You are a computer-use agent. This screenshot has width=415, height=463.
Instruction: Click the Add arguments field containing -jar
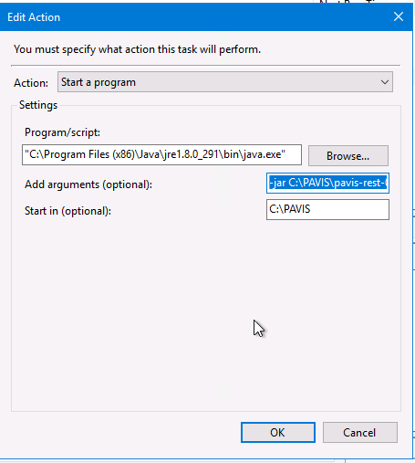[x=327, y=183]
